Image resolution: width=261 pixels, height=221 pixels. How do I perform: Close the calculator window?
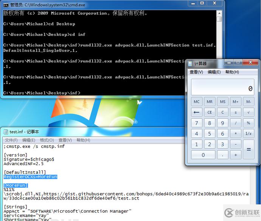click(250, 63)
